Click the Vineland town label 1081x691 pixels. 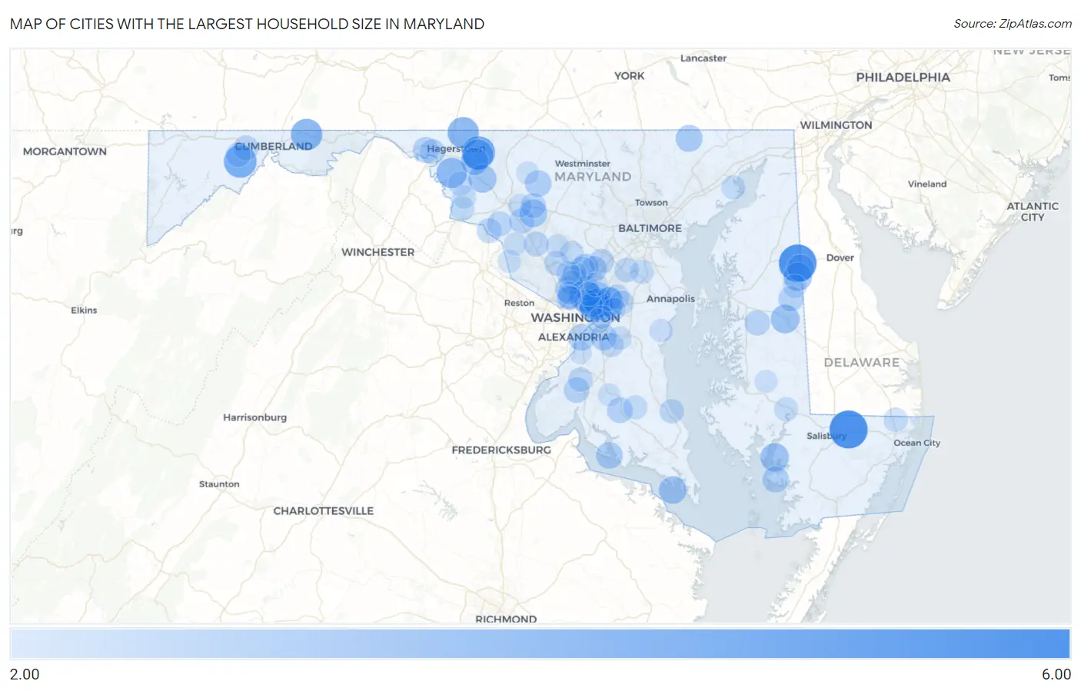927,184
